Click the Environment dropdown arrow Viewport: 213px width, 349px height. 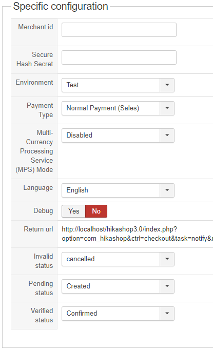click(167, 85)
